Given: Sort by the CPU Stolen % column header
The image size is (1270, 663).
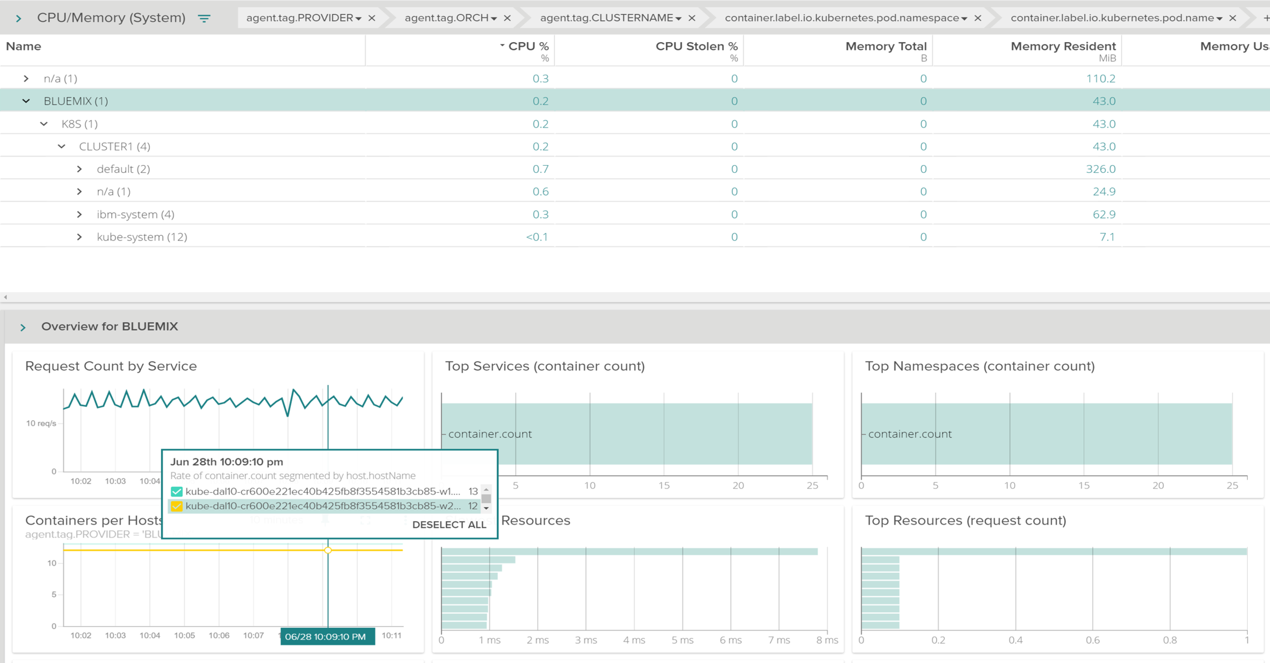Looking at the screenshot, I should [x=696, y=46].
